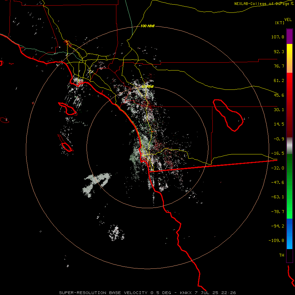
Task: Select the 107.8 scale value
Action: point(278,37)
